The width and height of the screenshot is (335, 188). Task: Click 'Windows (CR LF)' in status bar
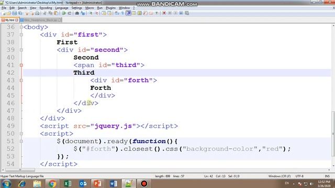coord(280,177)
